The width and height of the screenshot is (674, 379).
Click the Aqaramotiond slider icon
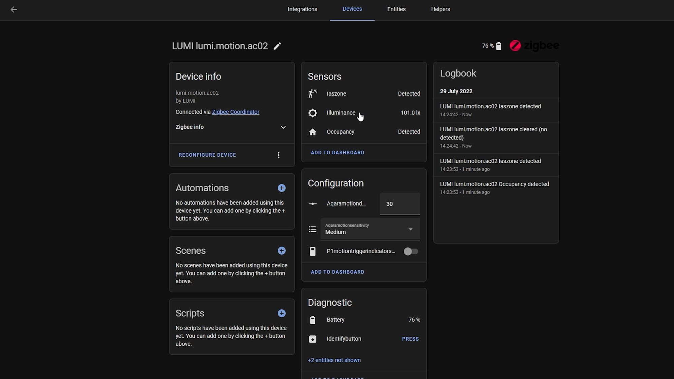(313, 204)
